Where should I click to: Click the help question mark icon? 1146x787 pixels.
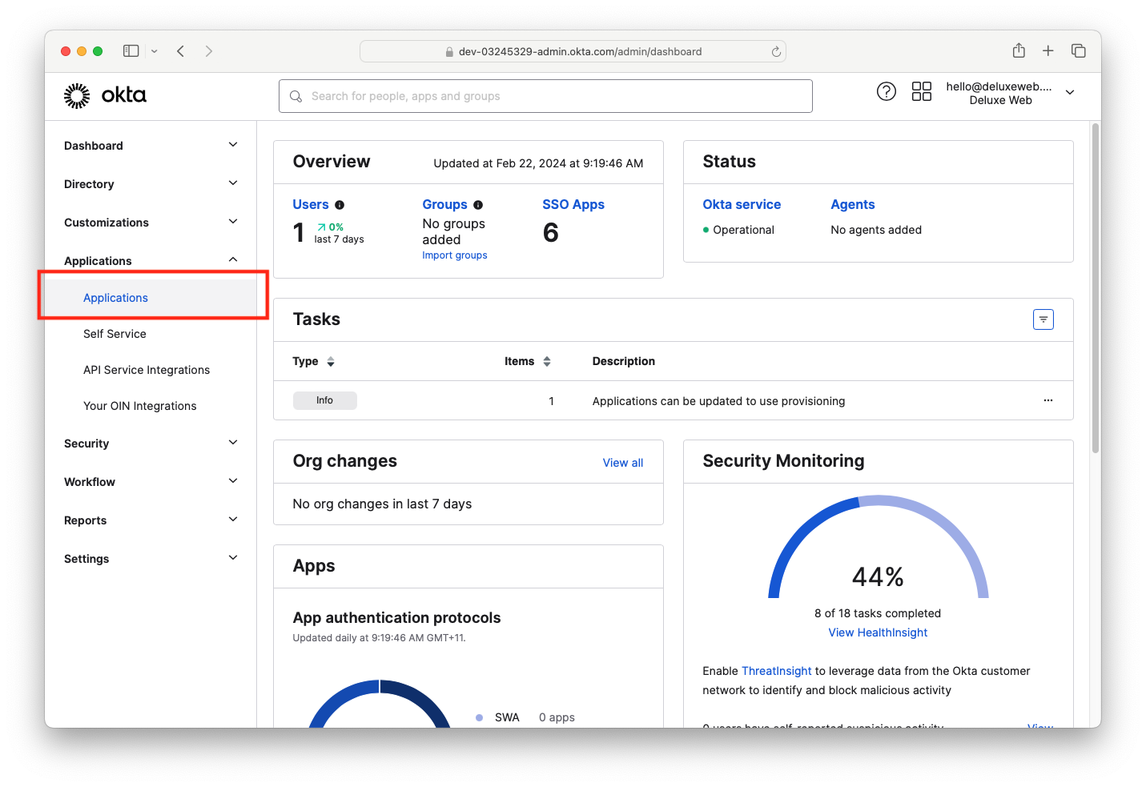[x=886, y=91]
